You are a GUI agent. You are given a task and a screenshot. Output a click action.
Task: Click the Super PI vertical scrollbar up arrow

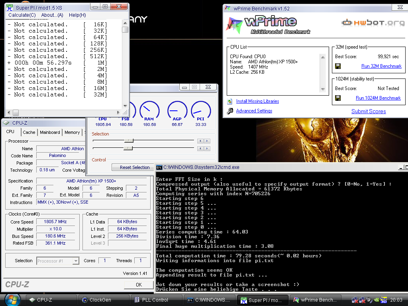point(125,23)
